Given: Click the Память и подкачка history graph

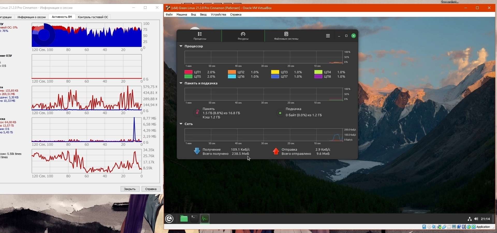Looking at the screenshot, I should click(264, 94).
